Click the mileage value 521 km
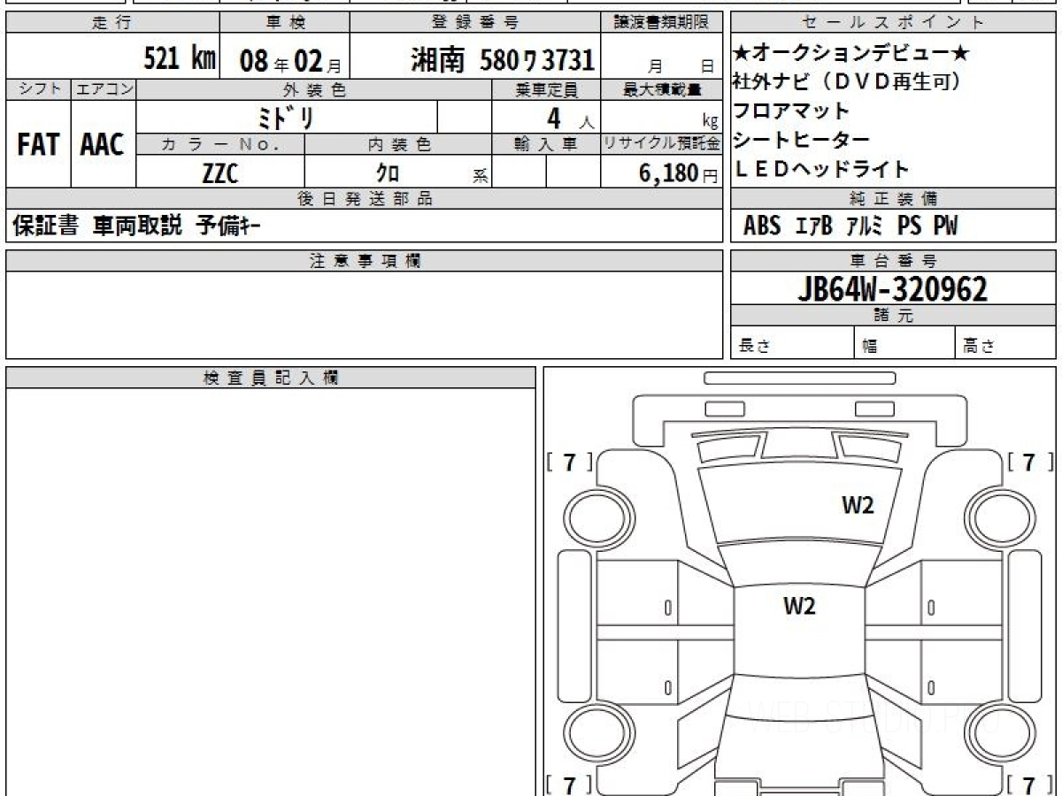Image resolution: width=1062 pixels, height=796 pixels. click(x=180, y=59)
